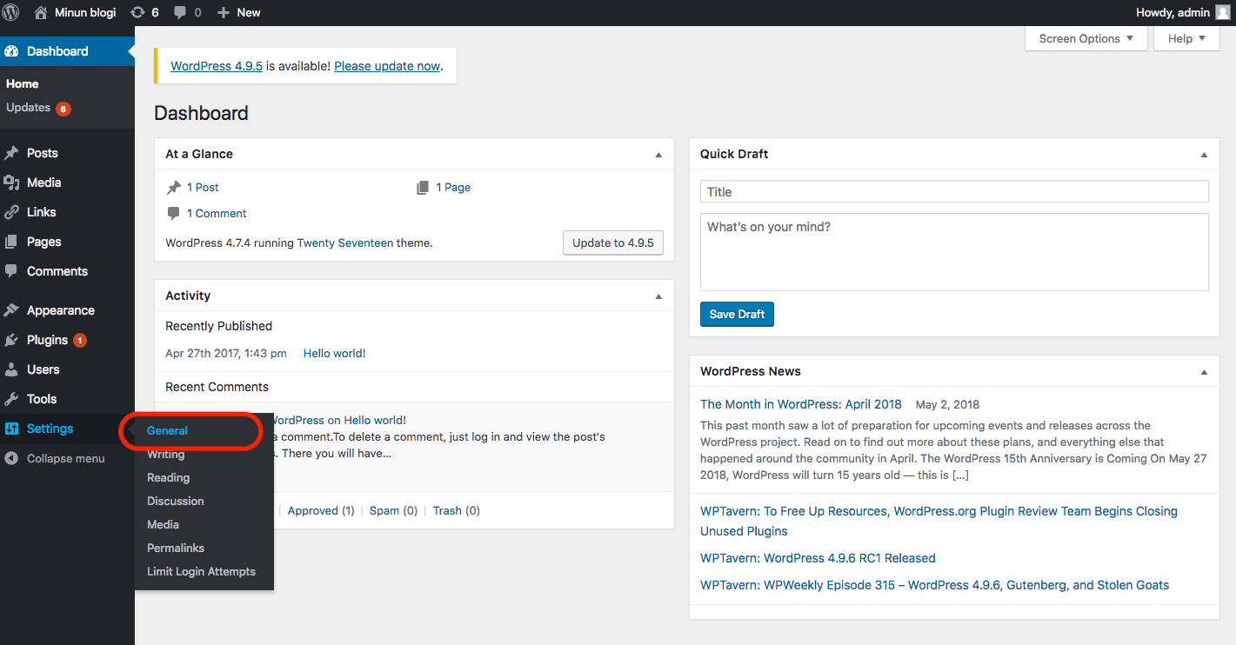Viewport: 1236px width, 645px height.
Task: Click the Update to 4.9.5 button
Action: [x=613, y=243]
